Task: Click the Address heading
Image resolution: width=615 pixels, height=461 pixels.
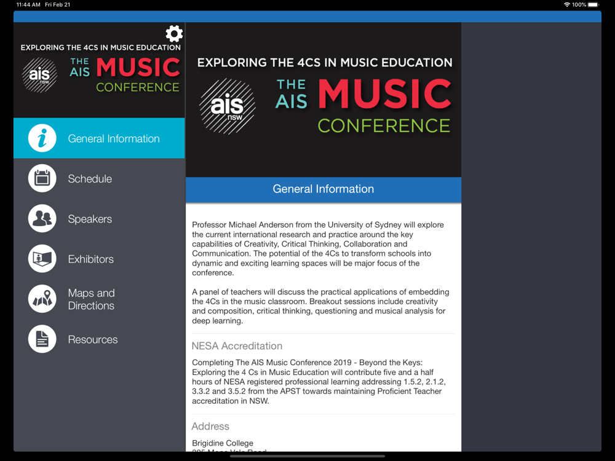Action: (x=210, y=426)
